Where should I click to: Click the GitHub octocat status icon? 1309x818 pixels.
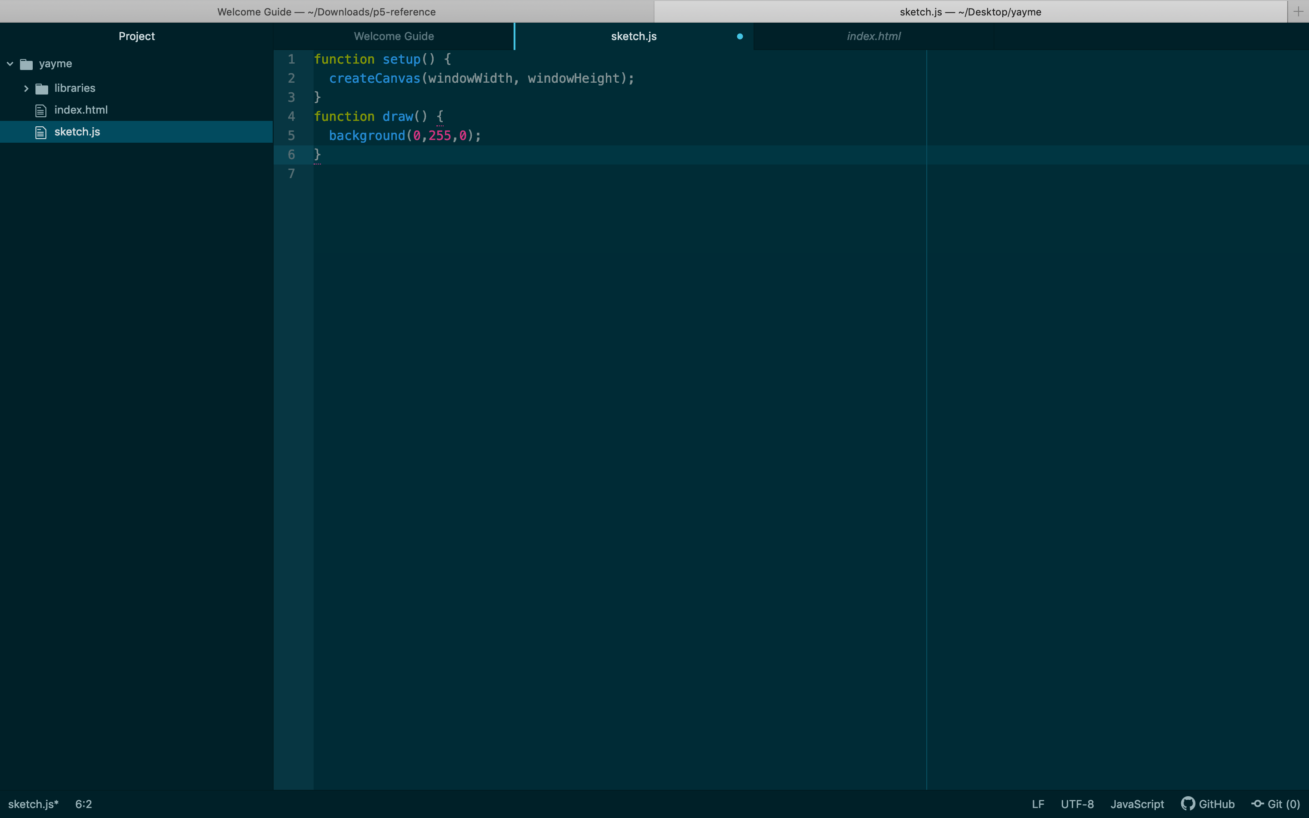point(1188,803)
